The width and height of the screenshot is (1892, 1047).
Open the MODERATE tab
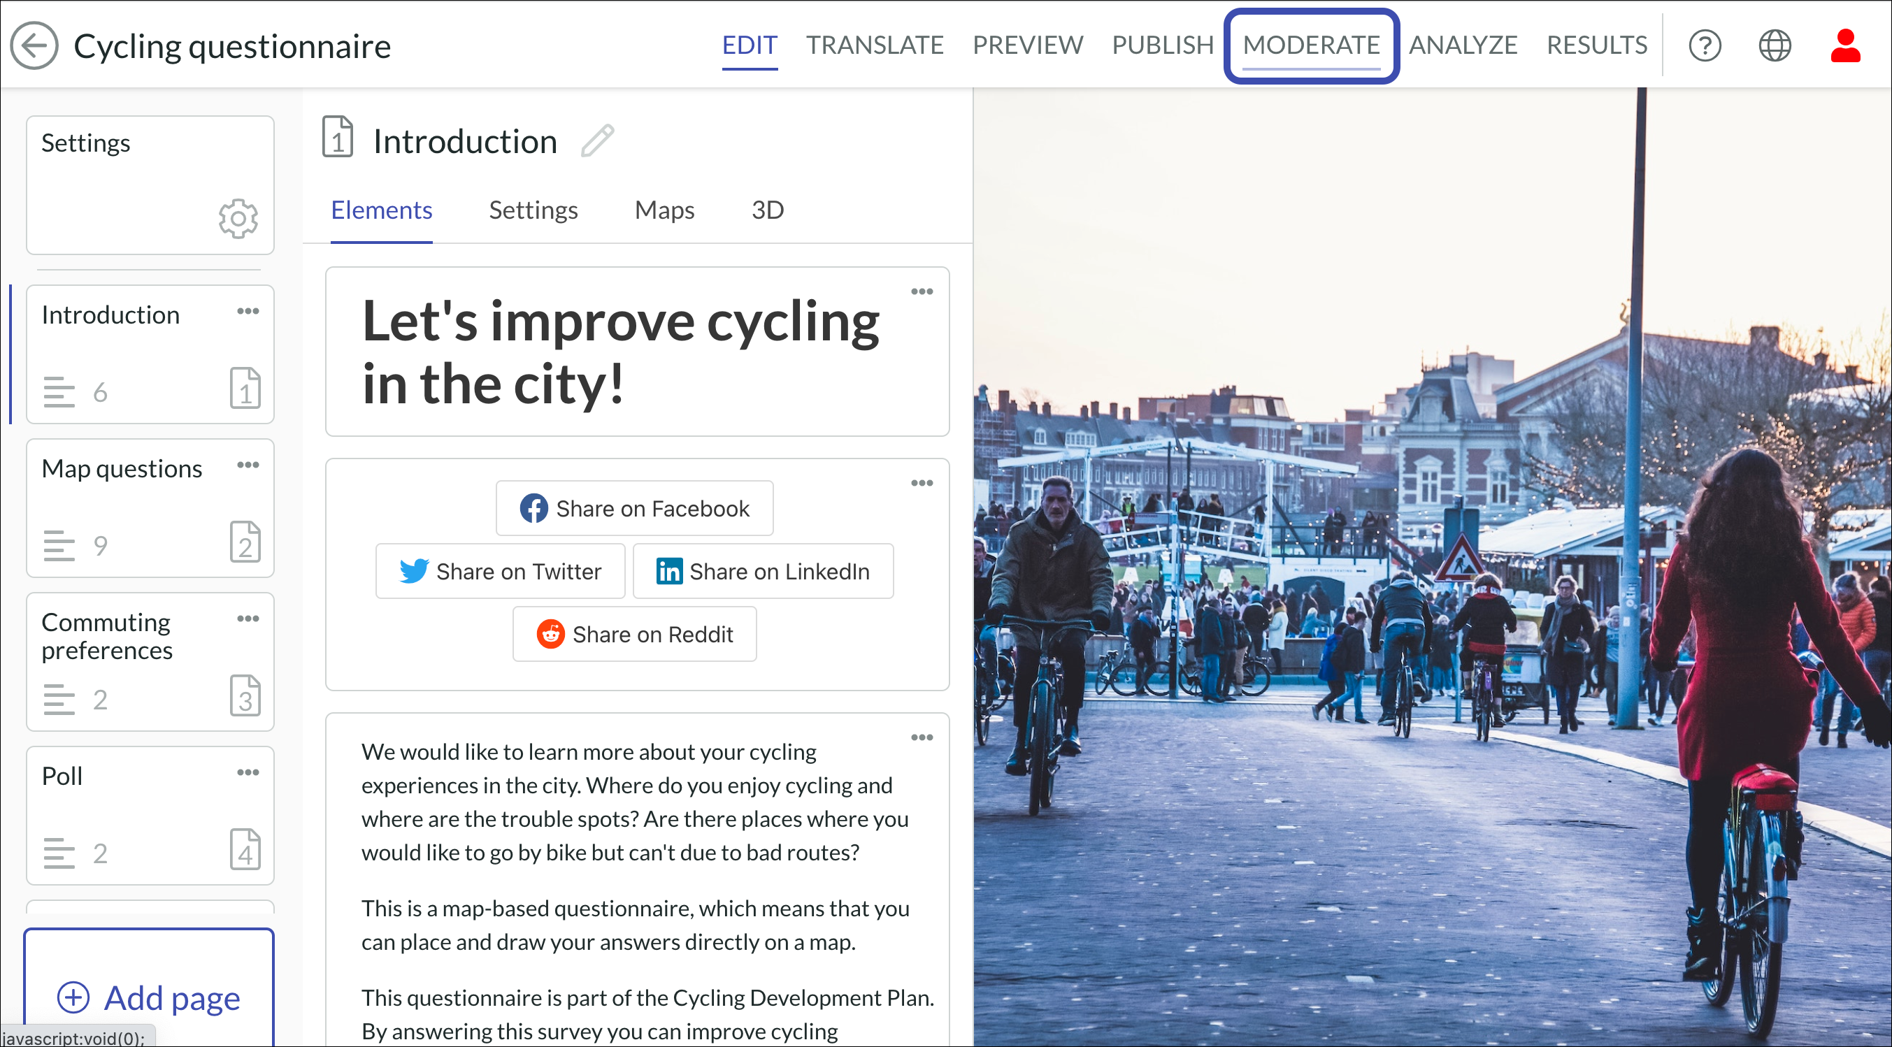point(1311,45)
